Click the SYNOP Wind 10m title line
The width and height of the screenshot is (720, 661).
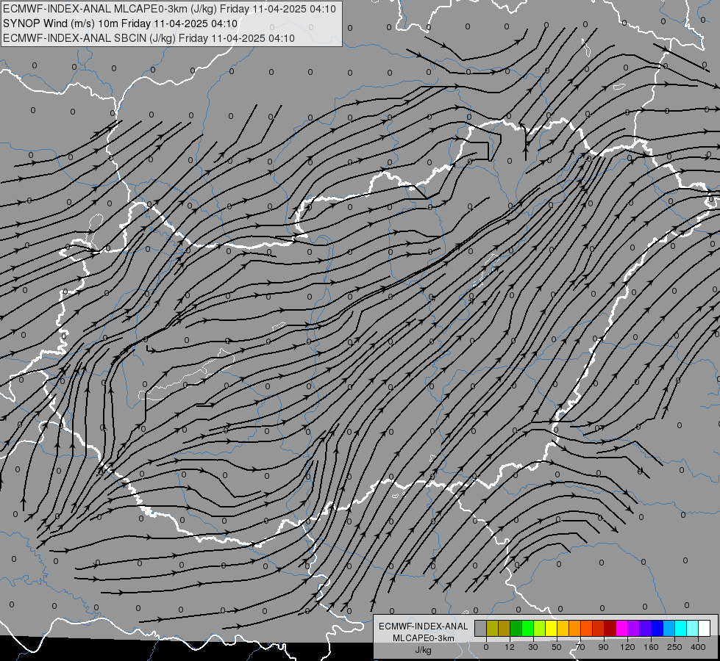click(121, 24)
